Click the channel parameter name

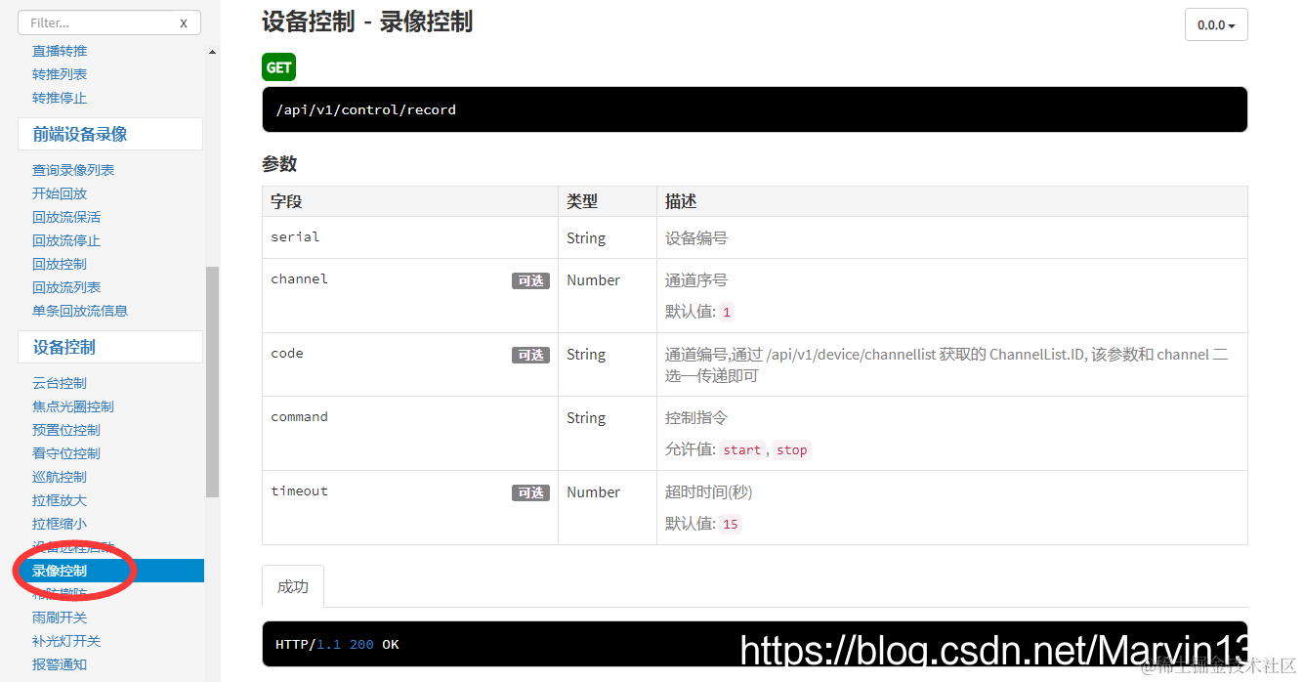(299, 278)
